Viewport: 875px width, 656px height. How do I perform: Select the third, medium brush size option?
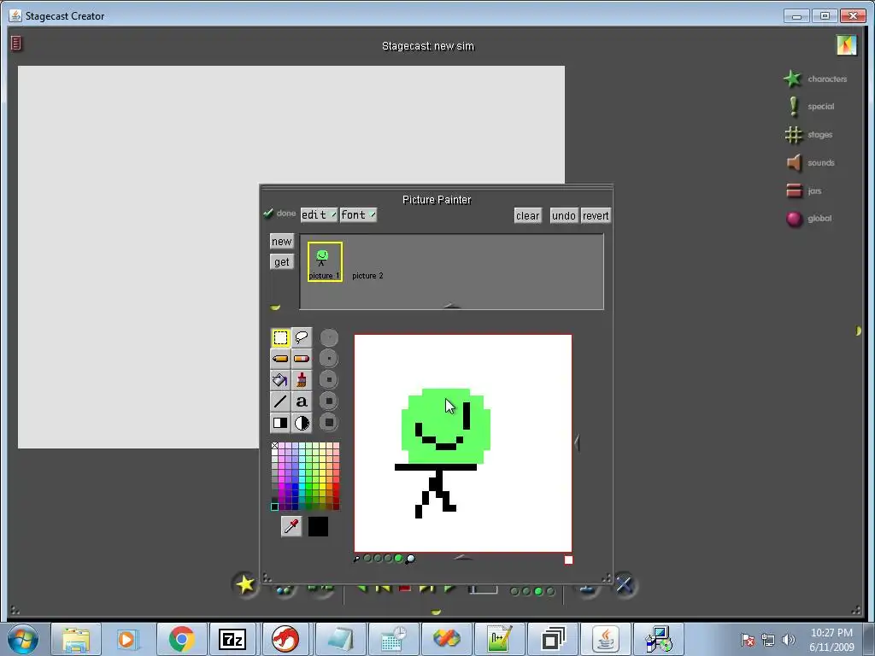[x=329, y=380]
